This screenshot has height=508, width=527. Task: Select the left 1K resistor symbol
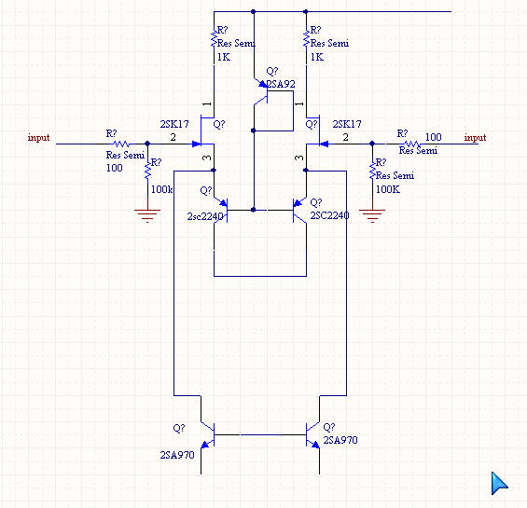pyautogui.click(x=214, y=39)
